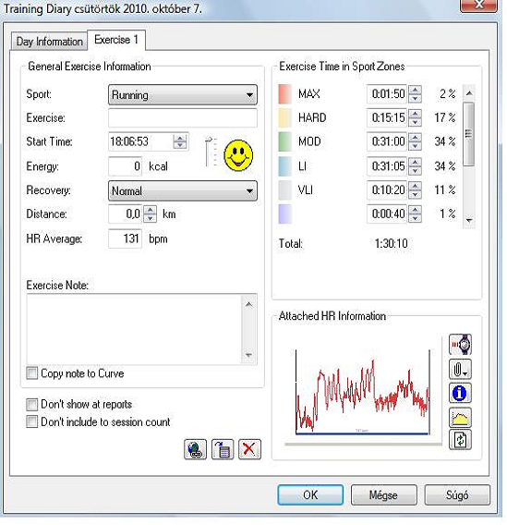507x525 pixels.
Task: Toggle Don't include to session count
Action: point(32,421)
